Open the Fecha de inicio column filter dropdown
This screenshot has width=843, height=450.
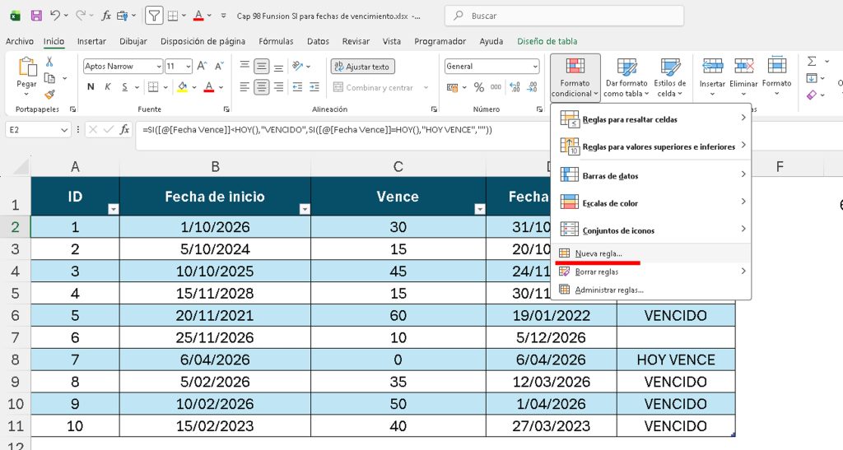[x=304, y=209]
